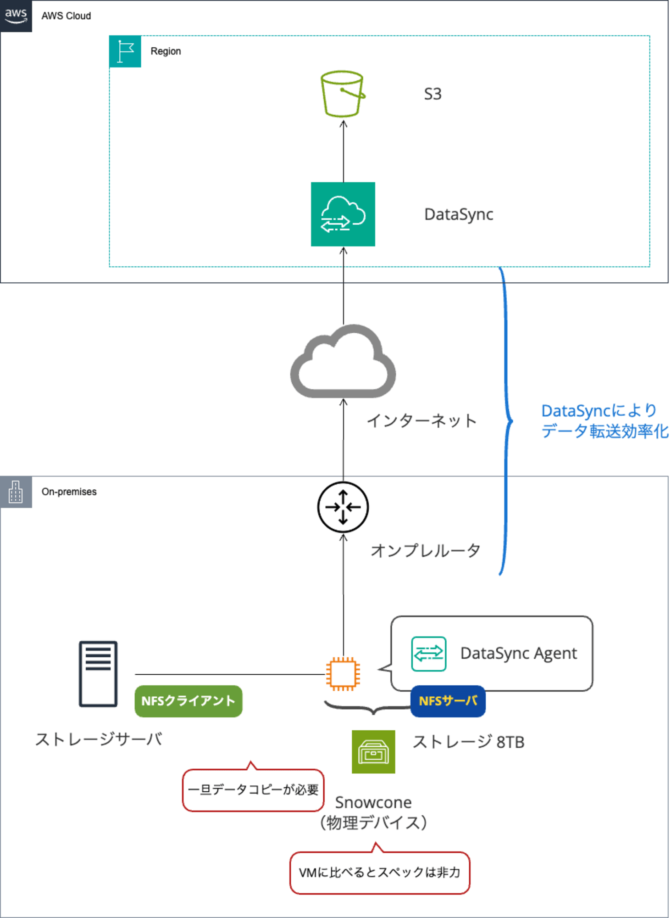Select the ストレージサーバ label

[x=99, y=739]
